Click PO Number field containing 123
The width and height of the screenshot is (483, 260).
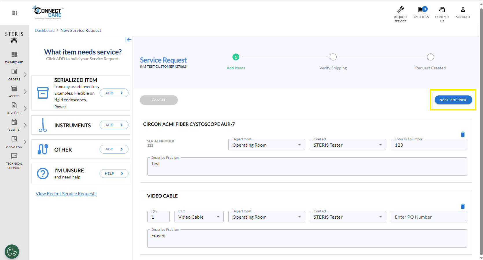pyautogui.click(x=429, y=145)
